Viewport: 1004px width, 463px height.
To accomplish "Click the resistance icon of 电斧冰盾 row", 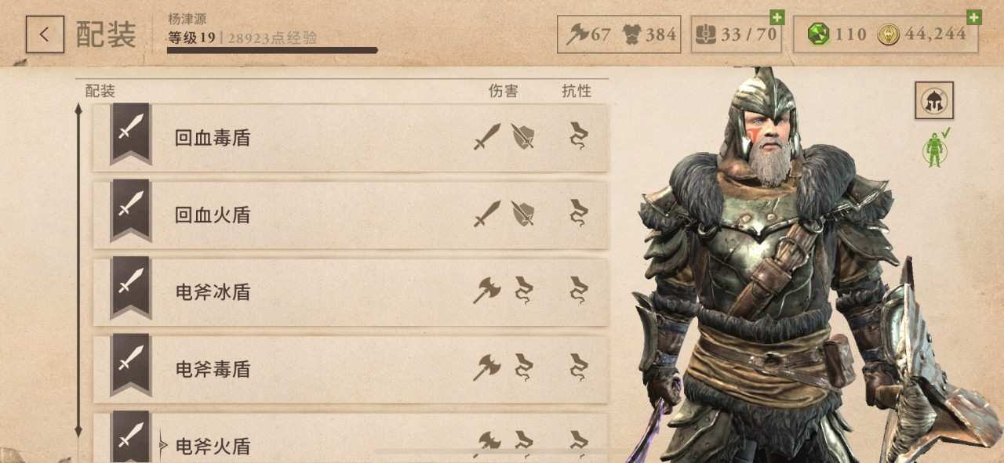I will pos(578,291).
